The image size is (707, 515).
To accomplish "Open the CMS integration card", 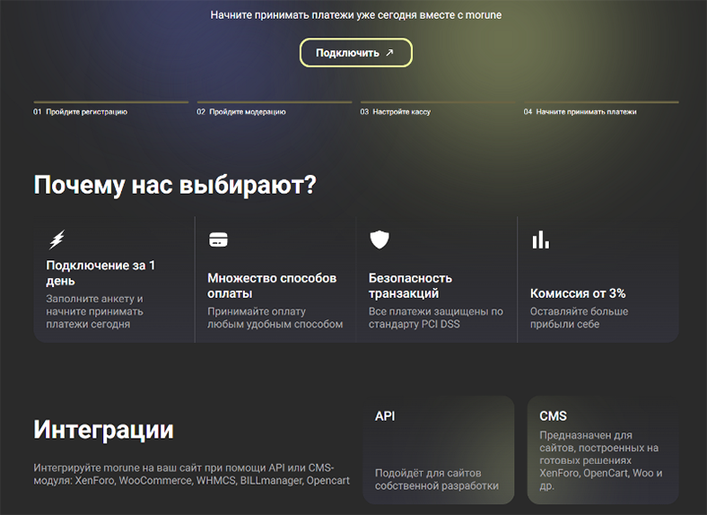I will (603, 450).
